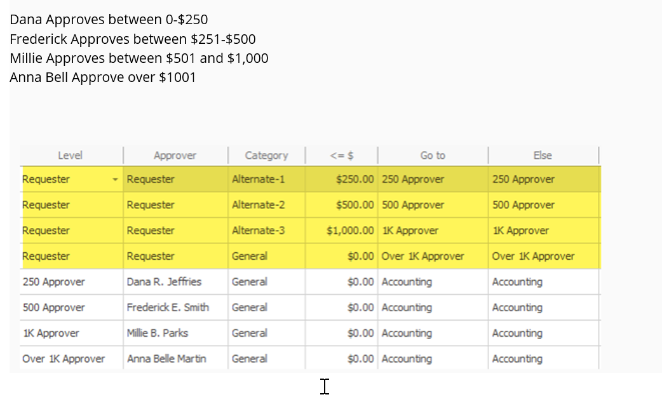
Task: Click the Else column header
Action: coord(543,156)
